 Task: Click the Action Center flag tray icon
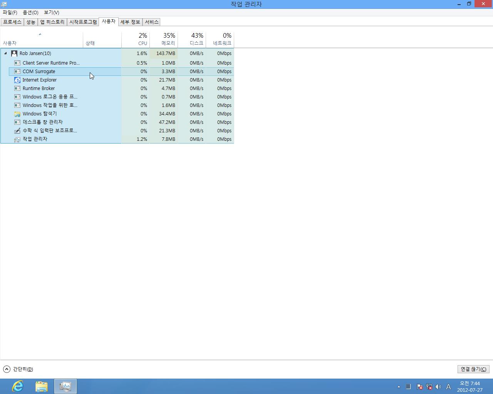pos(419,387)
